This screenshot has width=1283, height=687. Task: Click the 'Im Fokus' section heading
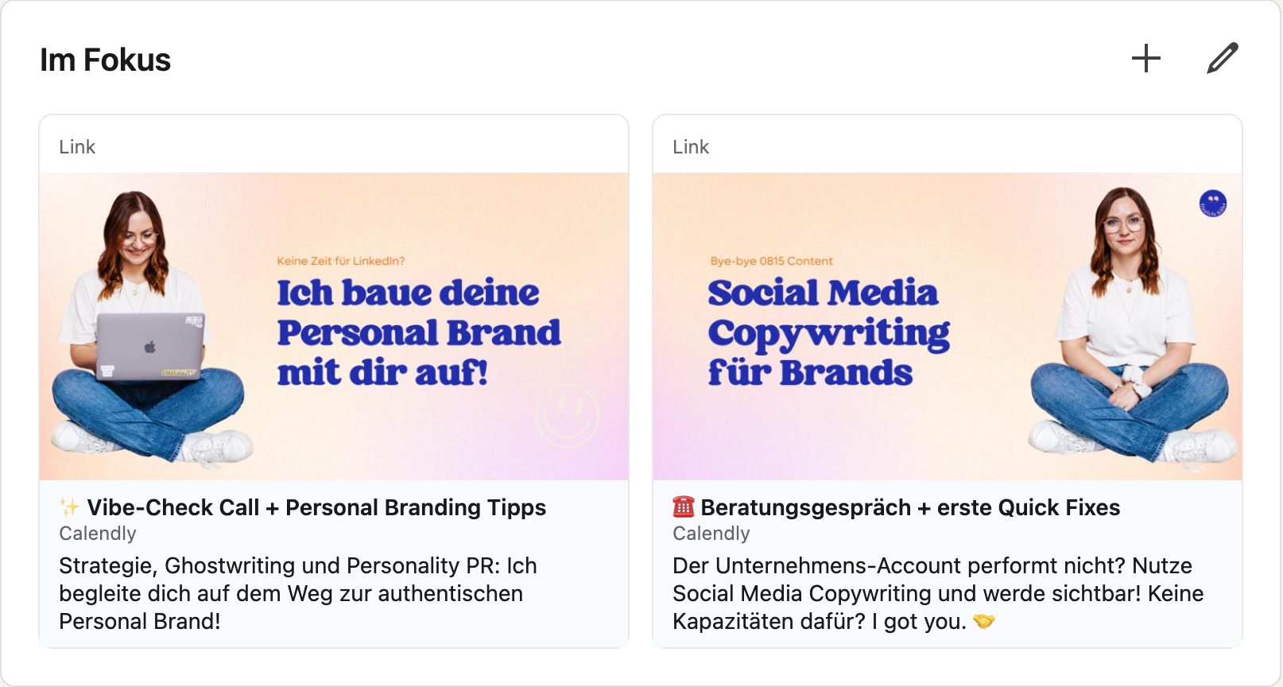(x=106, y=60)
